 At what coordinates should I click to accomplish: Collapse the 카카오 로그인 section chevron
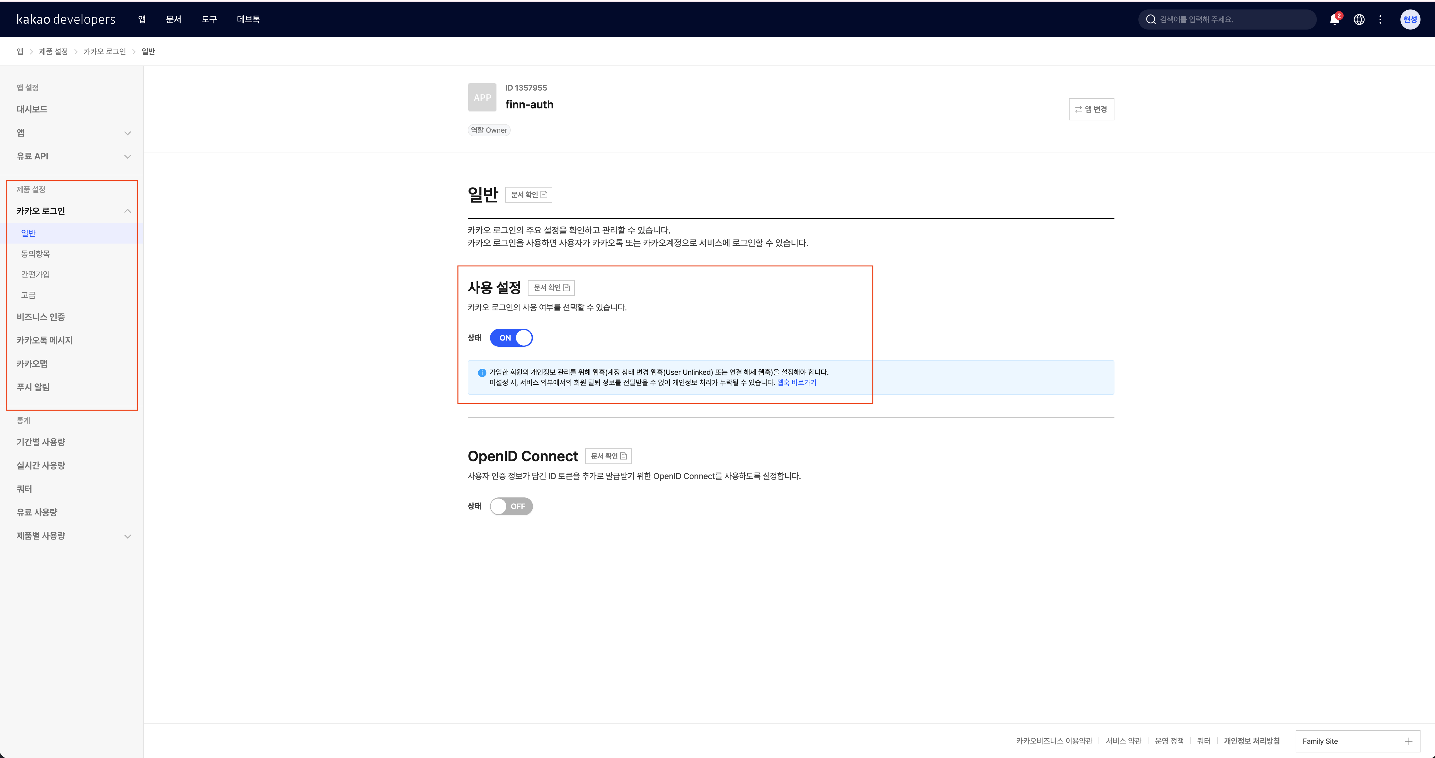[x=128, y=211]
